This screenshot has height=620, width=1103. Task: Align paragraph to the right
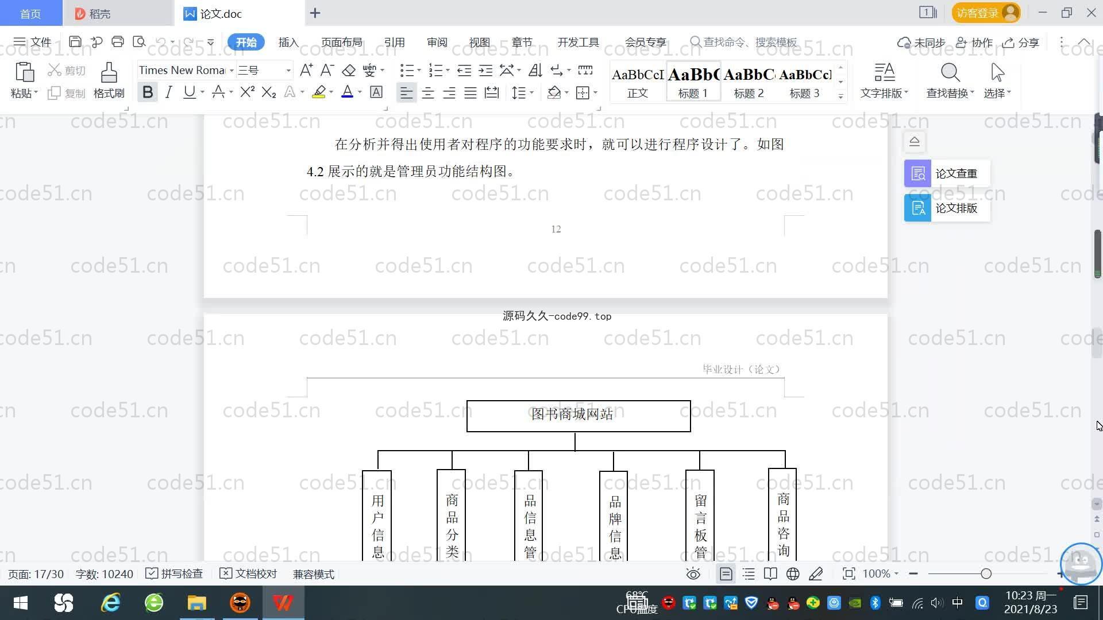(x=449, y=92)
